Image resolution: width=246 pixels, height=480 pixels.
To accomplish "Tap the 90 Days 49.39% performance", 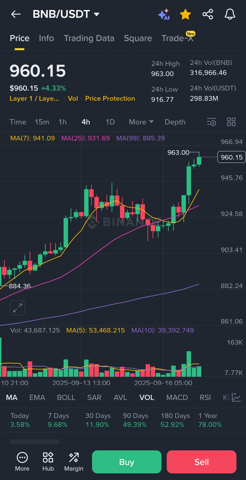I will pos(135,420).
